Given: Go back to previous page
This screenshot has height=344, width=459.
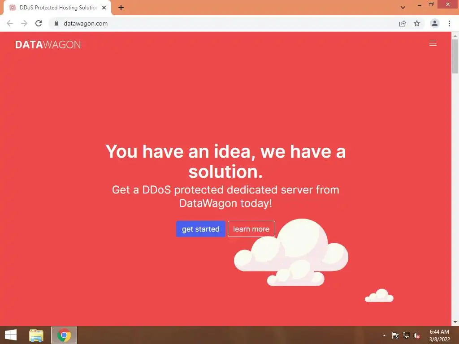Looking at the screenshot, I should pyautogui.click(x=10, y=23).
